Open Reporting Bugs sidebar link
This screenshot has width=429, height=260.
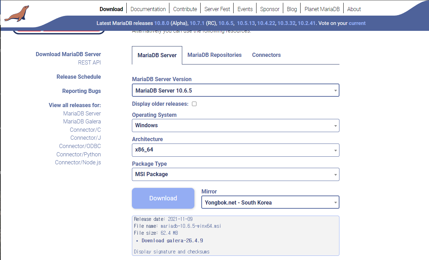82,91
